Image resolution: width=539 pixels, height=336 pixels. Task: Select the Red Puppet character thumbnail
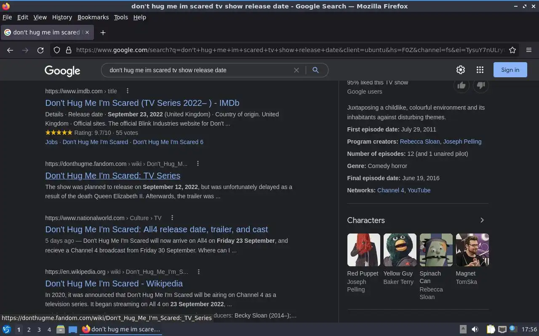click(x=363, y=250)
